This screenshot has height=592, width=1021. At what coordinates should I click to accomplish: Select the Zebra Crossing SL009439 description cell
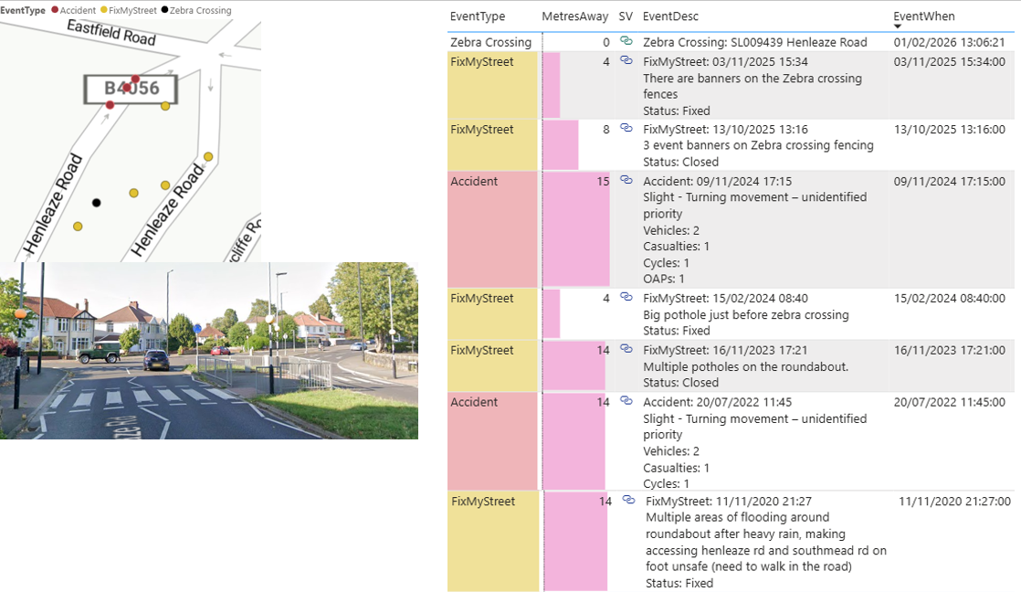pyautogui.click(x=754, y=42)
